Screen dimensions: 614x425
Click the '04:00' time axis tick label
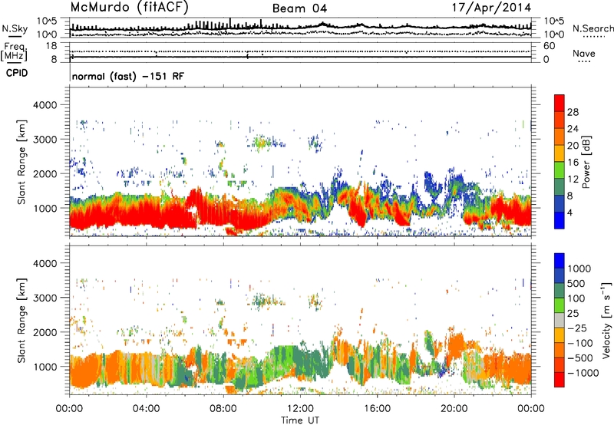[146, 409]
